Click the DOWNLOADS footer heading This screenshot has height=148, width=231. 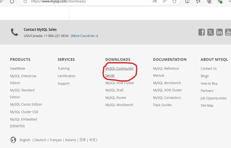118,59
